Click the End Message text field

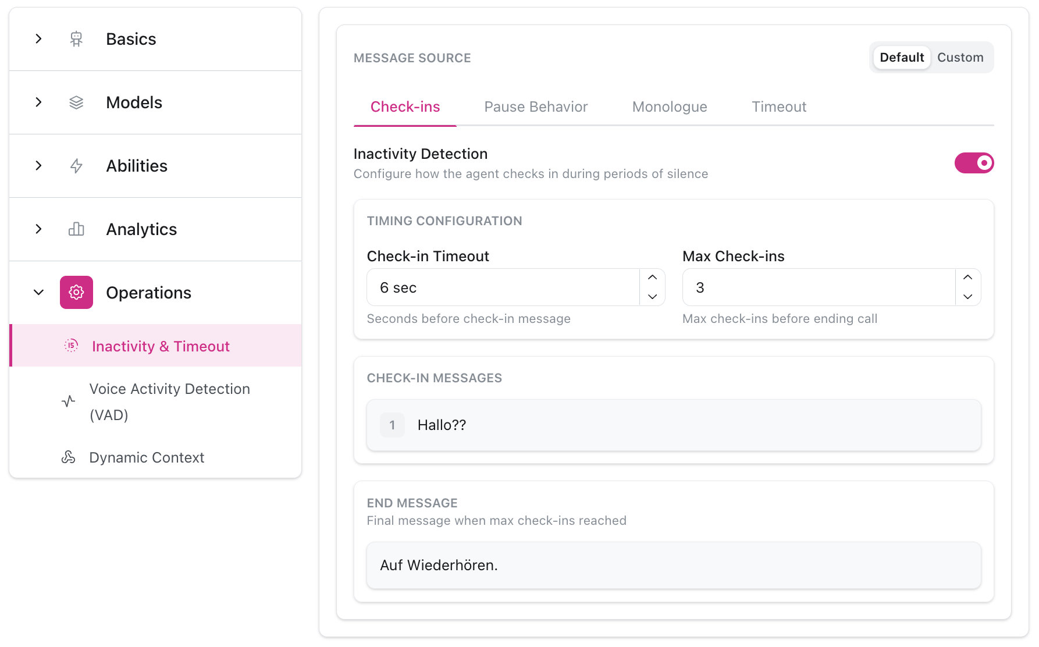tap(673, 565)
